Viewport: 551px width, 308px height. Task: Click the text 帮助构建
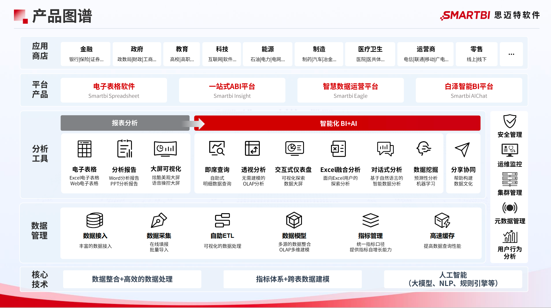click(x=463, y=178)
